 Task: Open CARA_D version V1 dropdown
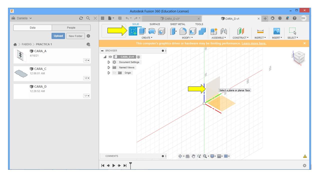click(x=86, y=96)
